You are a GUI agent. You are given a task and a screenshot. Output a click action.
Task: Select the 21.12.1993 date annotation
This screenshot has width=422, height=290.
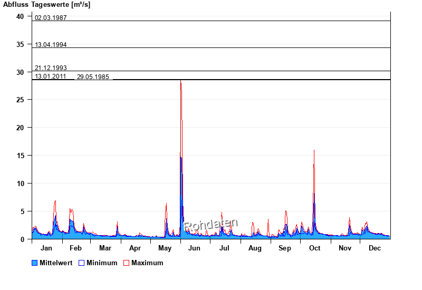[51, 68]
